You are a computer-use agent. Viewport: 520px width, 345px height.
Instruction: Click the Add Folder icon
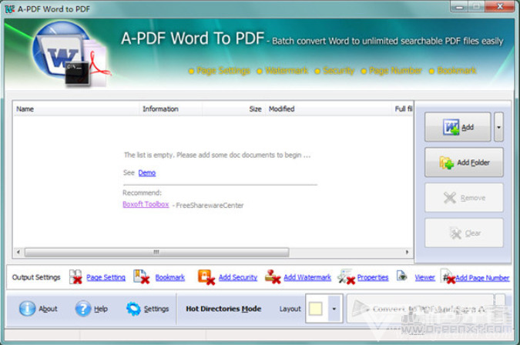[x=446, y=162]
